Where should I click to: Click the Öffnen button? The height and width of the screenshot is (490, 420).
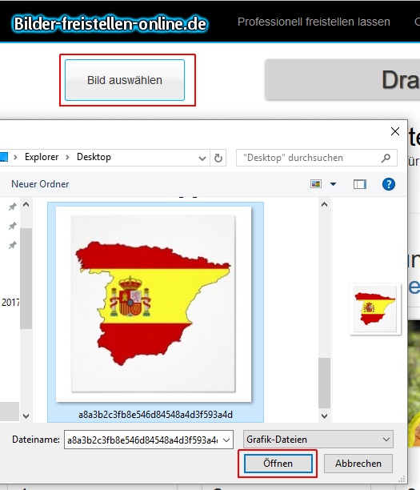278,464
